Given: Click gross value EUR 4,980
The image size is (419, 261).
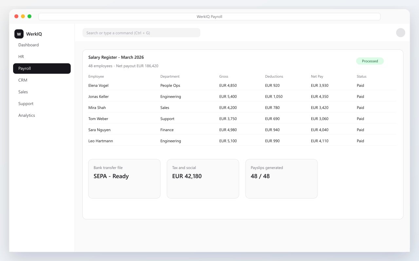Looking at the screenshot, I should point(228,130).
